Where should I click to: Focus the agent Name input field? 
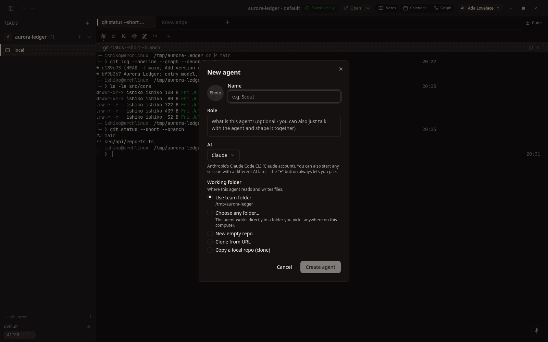(284, 96)
